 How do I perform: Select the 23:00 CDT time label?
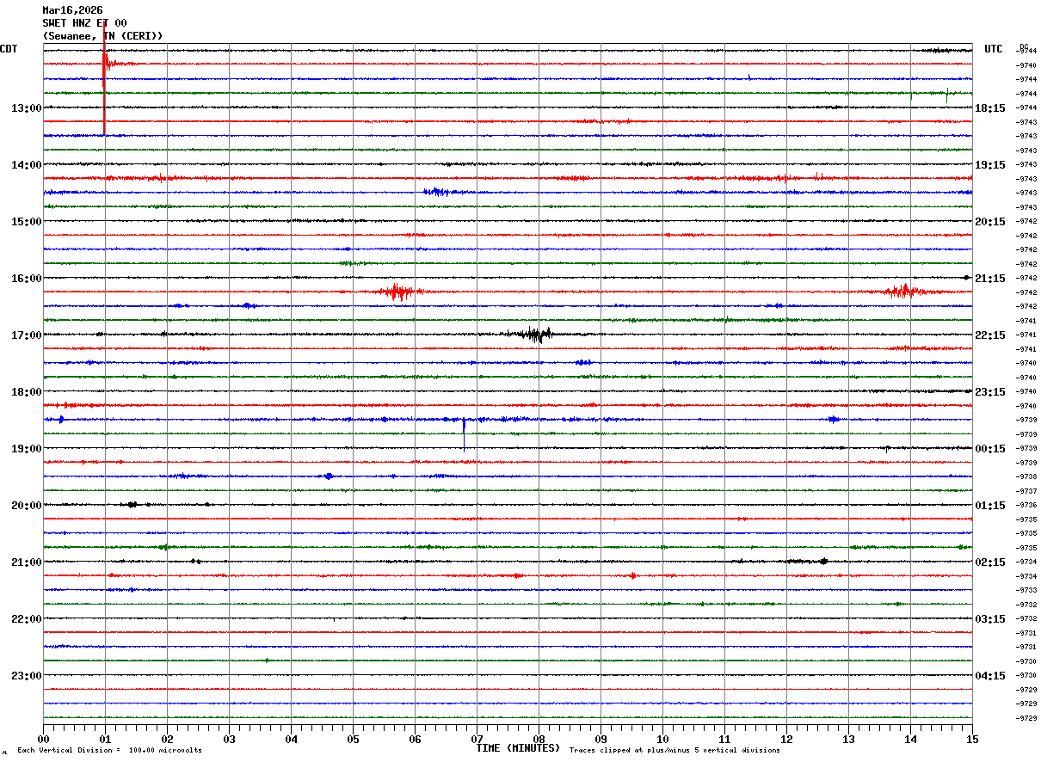pos(26,676)
